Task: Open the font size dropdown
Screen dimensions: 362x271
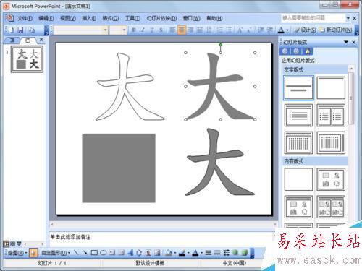Action: (124, 30)
